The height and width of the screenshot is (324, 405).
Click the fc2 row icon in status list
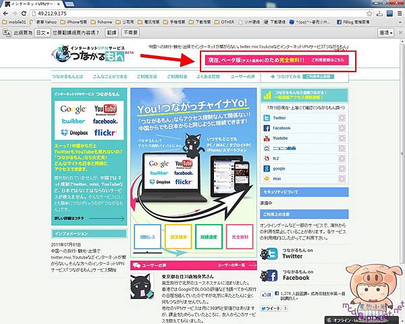[x=267, y=159]
